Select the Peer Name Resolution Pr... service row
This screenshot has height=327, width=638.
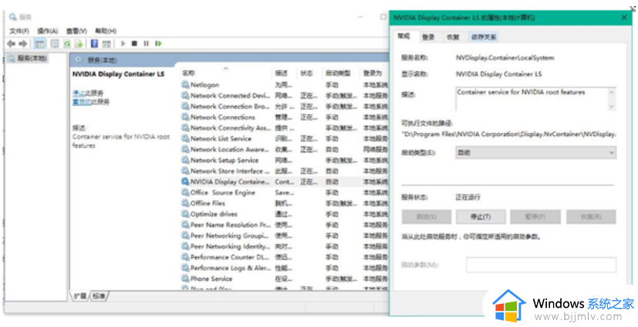(285, 225)
